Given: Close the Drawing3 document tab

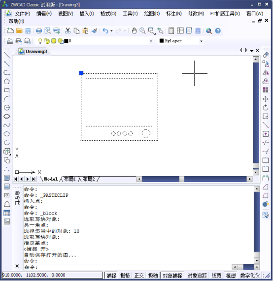Looking at the screenshot, I should coord(257,51).
